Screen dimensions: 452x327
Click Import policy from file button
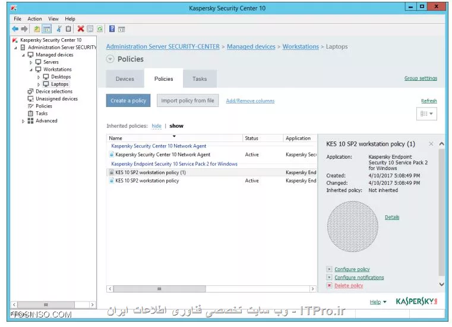[x=188, y=100]
